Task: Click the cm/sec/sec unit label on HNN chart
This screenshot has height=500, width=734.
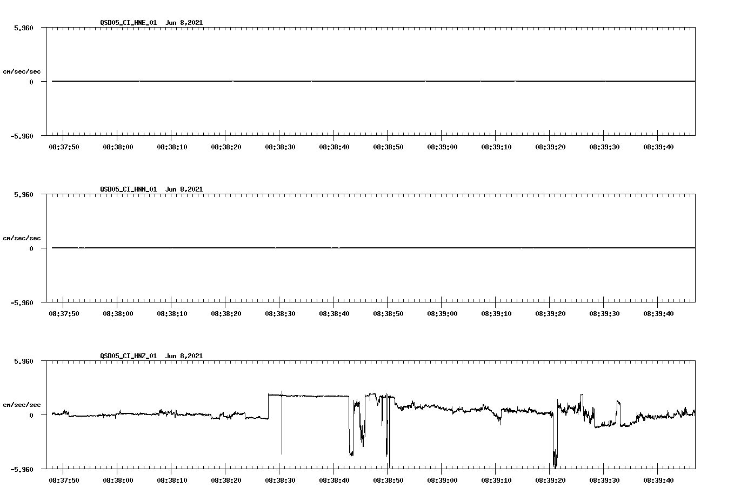Action: click(22, 238)
